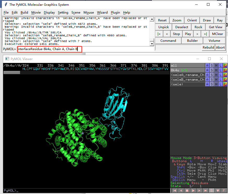Click in the PyMOL command input field
Screen dimensions: 228x194
point(50,49)
